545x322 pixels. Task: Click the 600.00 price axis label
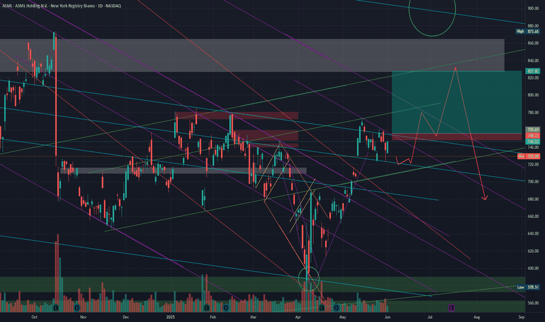[533, 268]
